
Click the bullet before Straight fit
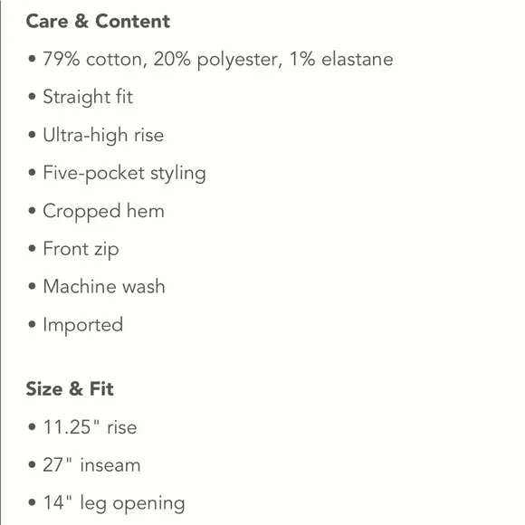click(33, 97)
